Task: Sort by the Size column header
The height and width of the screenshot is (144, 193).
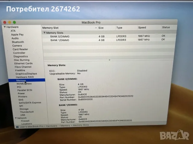Action: pyautogui.click(x=101, y=28)
